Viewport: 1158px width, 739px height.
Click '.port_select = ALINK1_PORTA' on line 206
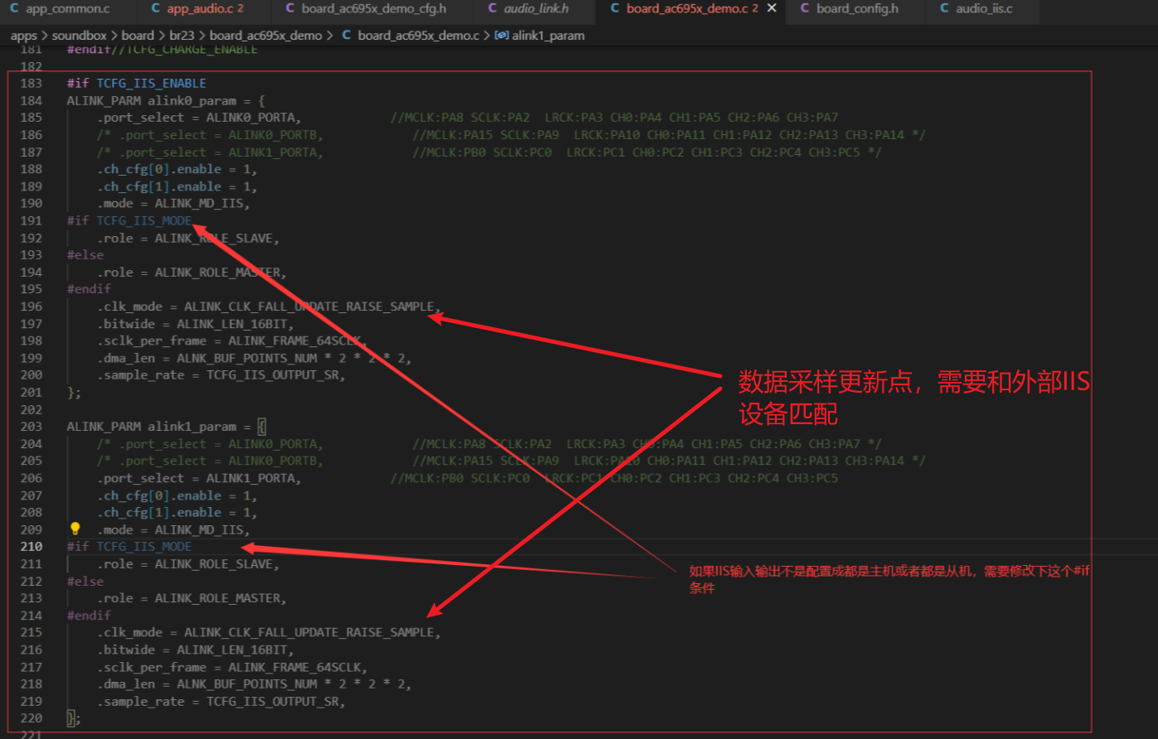199,478
